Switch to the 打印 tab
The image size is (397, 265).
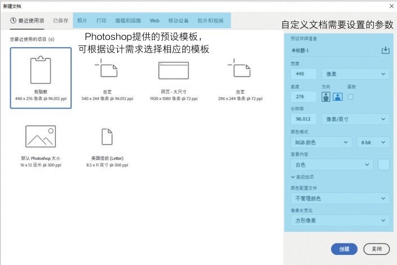pos(102,20)
